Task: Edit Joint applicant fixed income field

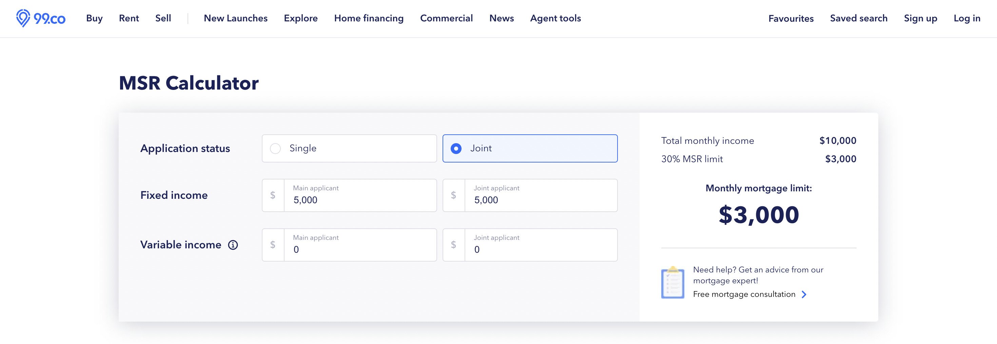Action: (530, 195)
